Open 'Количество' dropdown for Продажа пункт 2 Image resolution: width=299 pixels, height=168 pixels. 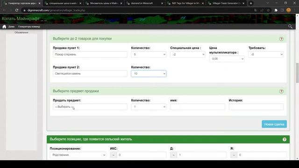(149, 74)
